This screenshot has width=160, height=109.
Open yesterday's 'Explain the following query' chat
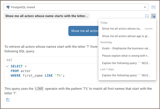126,63
